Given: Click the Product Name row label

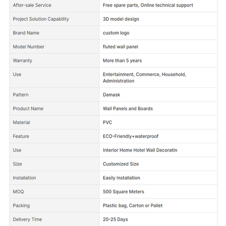Looking at the screenshot, I should (28, 109).
